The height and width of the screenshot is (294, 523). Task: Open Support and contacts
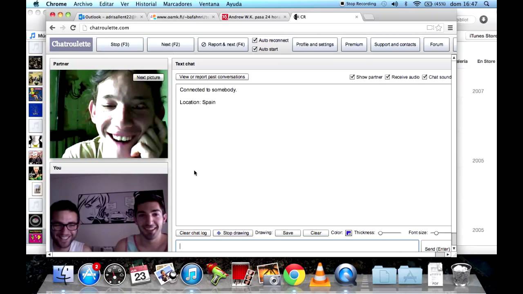coord(395,45)
